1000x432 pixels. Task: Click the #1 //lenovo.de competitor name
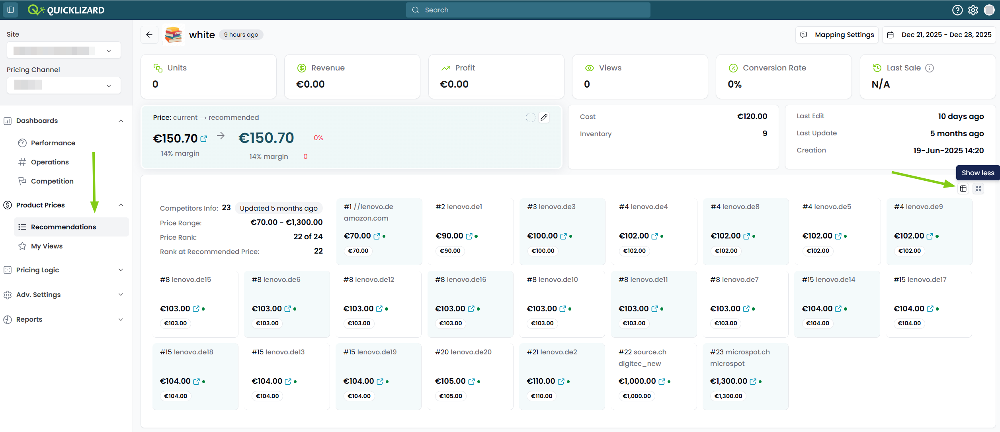coord(369,207)
